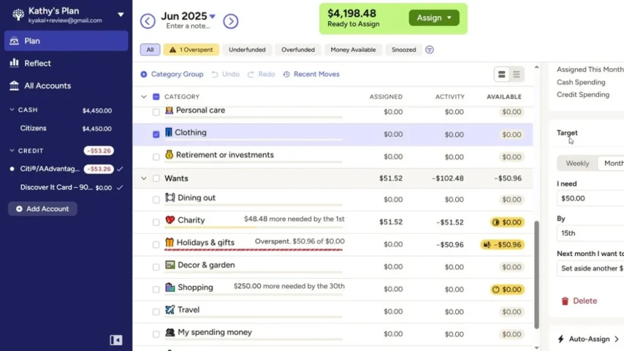Click the bank logo beside Kathy's Plan

[x=18, y=13]
